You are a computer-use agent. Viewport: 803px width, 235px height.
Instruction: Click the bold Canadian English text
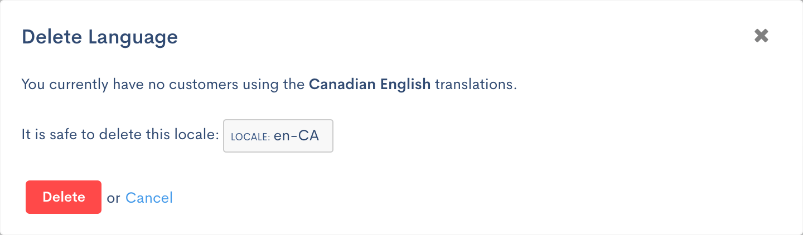point(370,85)
